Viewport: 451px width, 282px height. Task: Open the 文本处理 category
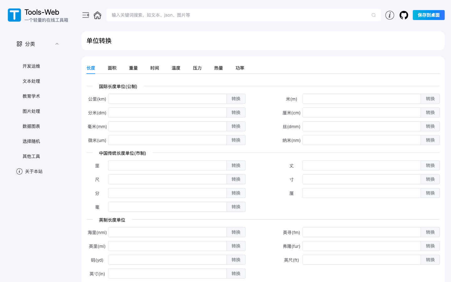[31, 81]
